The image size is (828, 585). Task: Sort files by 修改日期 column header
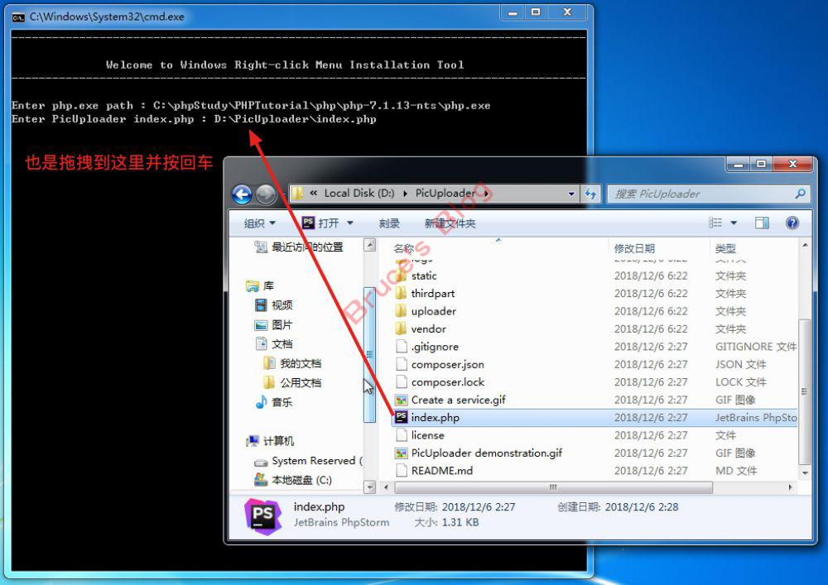click(x=634, y=248)
